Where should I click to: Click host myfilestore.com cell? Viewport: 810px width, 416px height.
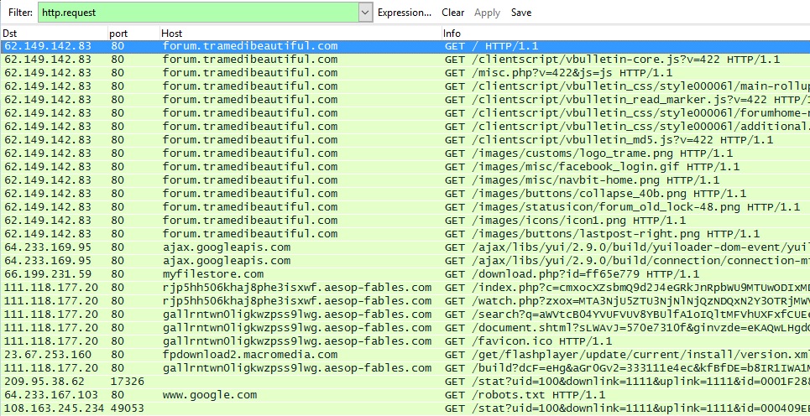[x=213, y=274]
